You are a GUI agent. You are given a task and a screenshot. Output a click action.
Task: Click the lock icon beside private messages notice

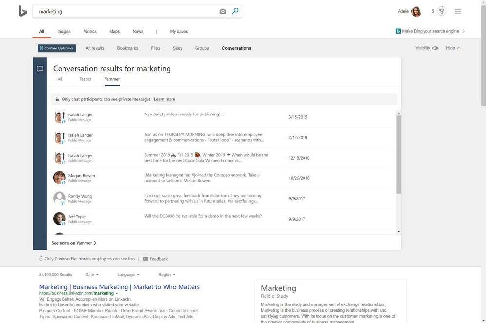point(57,99)
